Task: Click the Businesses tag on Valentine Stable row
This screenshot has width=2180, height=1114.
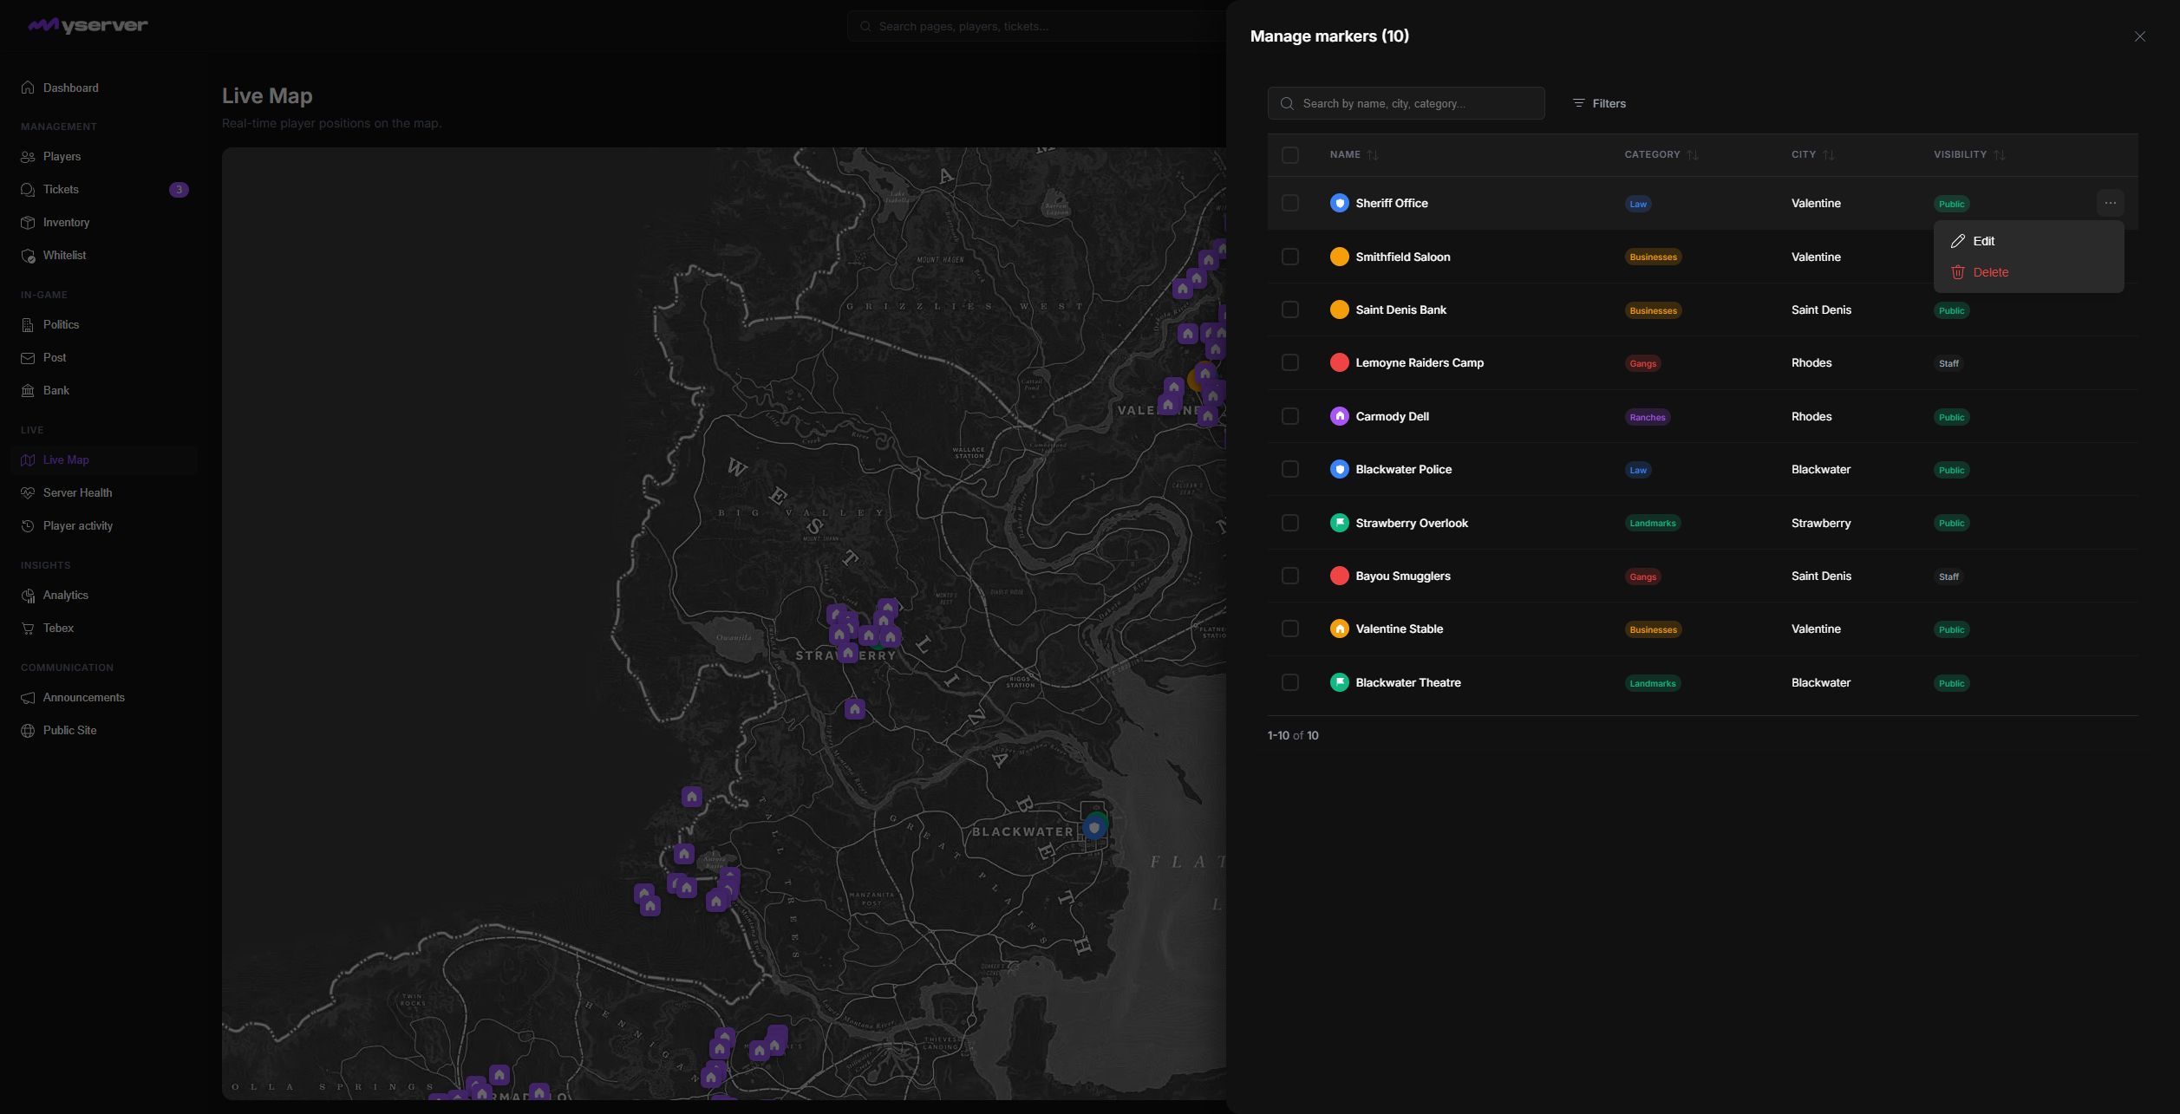Action: coord(1653,629)
